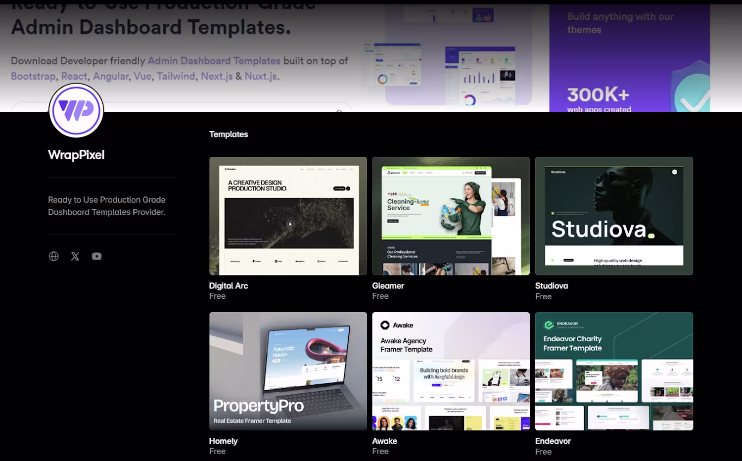Screen dimensions: 742x461
Task: Click the Free price label under Studiova
Action: (x=543, y=297)
